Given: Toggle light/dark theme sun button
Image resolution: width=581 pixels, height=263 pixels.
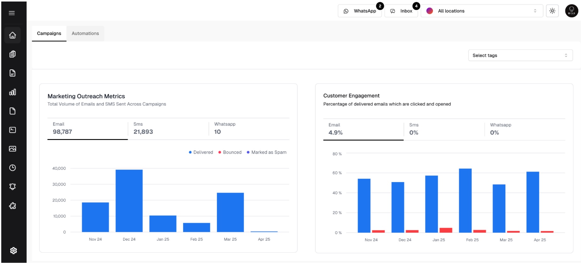Looking at the screenshot, I should [x=552, y=11].
